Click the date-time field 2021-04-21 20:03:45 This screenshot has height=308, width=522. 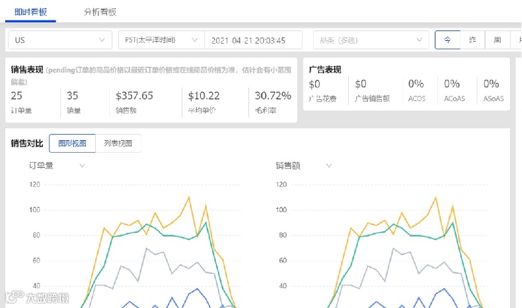tap(253, 40)
